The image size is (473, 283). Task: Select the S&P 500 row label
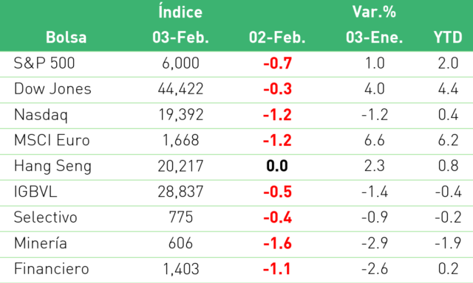coord(44,63)
